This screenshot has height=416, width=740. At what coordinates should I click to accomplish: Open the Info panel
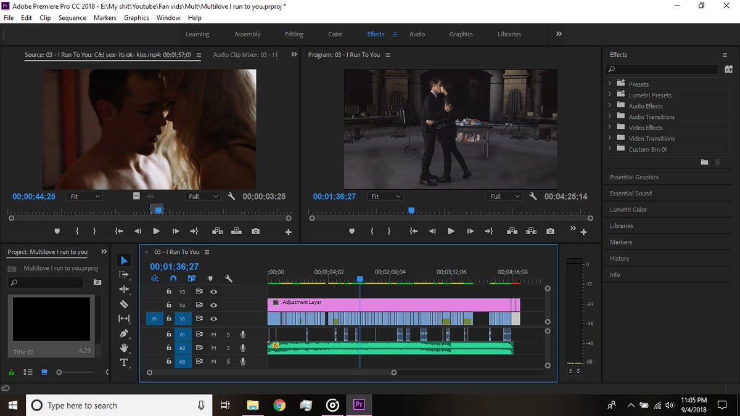coord(615,275)
